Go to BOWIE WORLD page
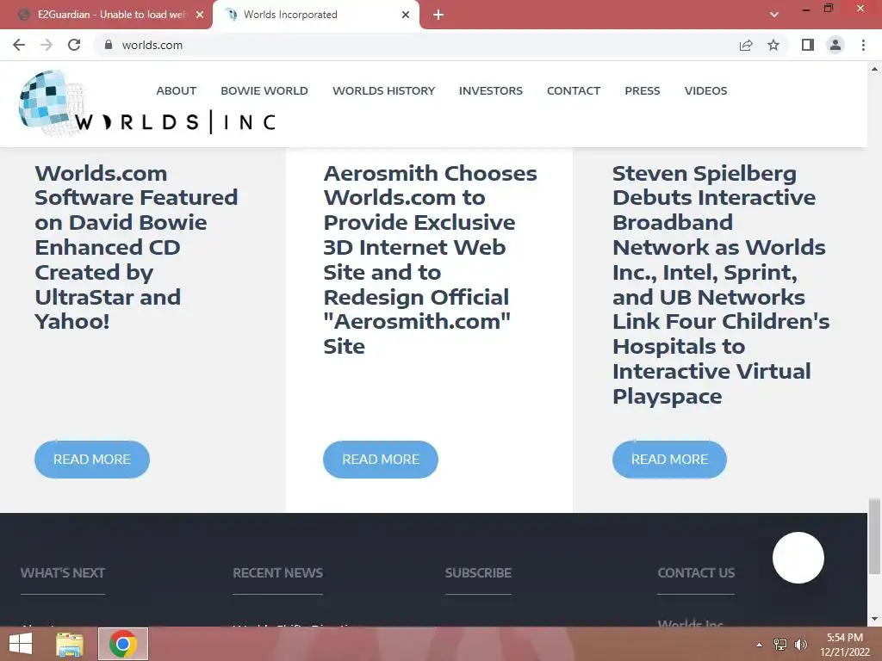 [264, 90]
